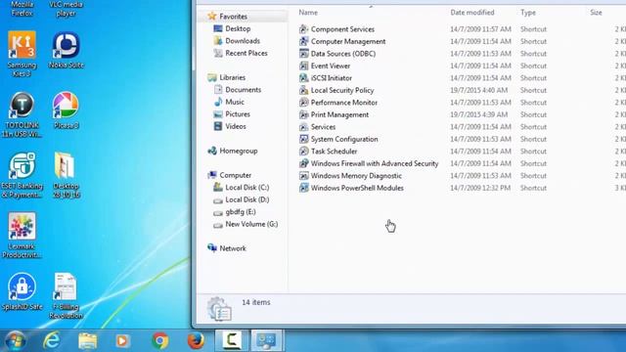Viewport: 626px width, 352px height.
Task: Select the Computer Management icon
Action: [304, 41]
